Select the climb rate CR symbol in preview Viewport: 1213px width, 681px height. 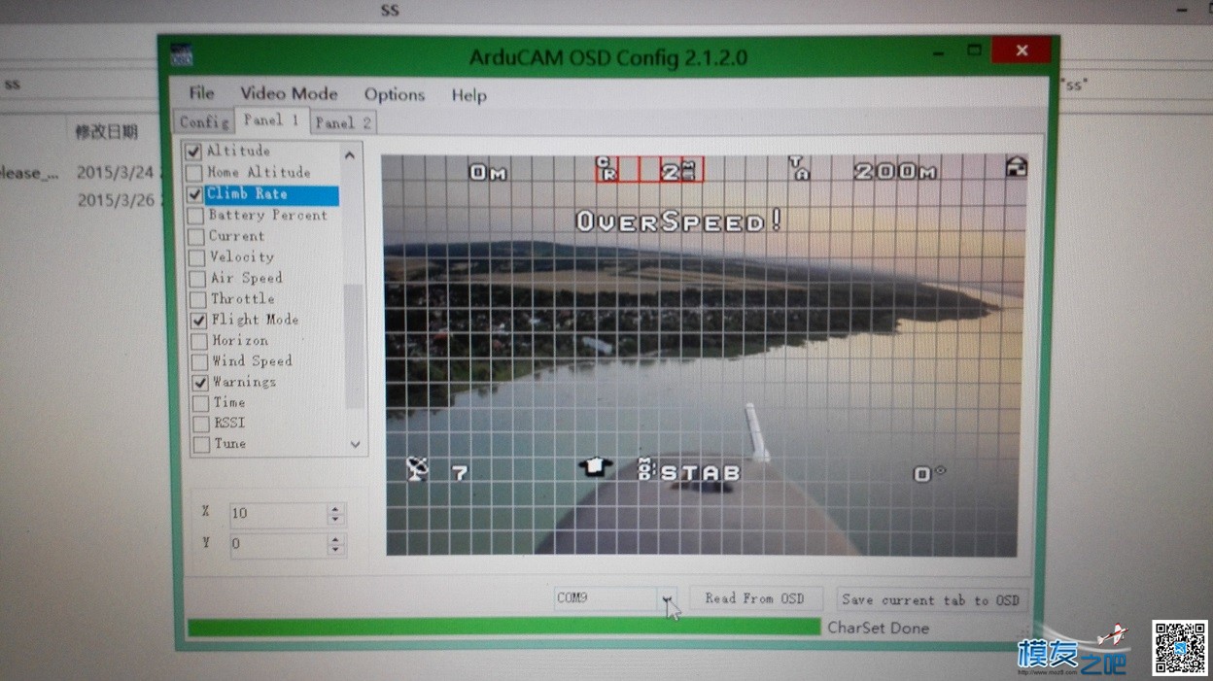(606, 169)
